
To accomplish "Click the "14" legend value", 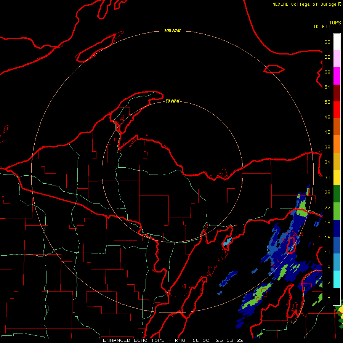I will [x=327, y=237].
